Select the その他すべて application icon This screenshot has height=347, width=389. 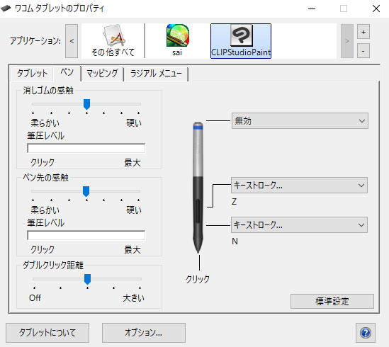point(113,41)
